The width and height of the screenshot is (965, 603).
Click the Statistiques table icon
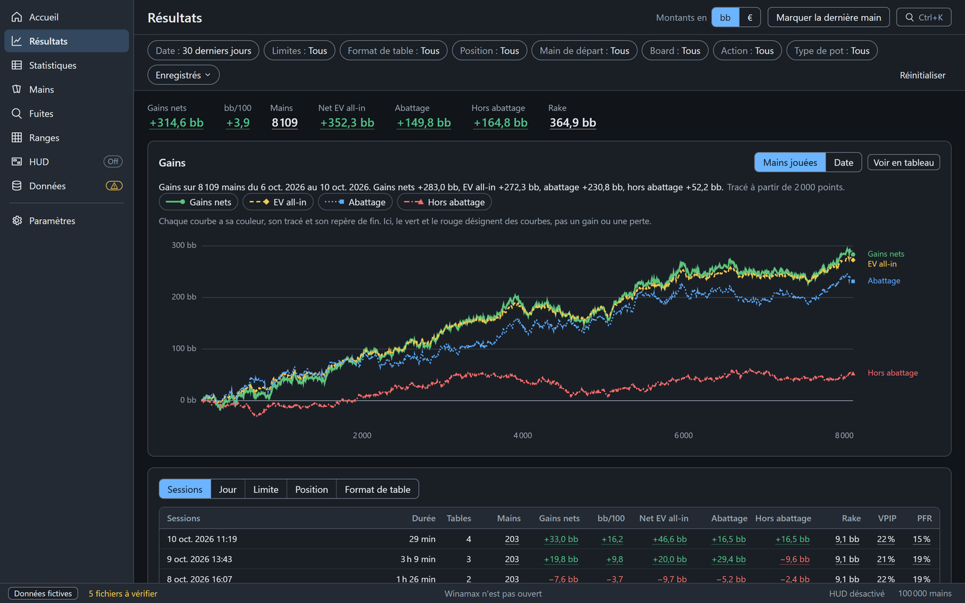coord(17,65)
